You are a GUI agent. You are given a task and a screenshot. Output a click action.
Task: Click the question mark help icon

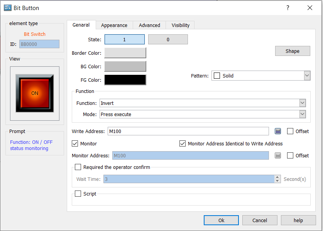(x=288, y=8)
